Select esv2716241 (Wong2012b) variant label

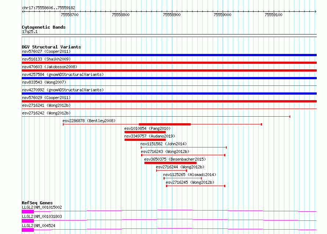[x=46, y=105]
